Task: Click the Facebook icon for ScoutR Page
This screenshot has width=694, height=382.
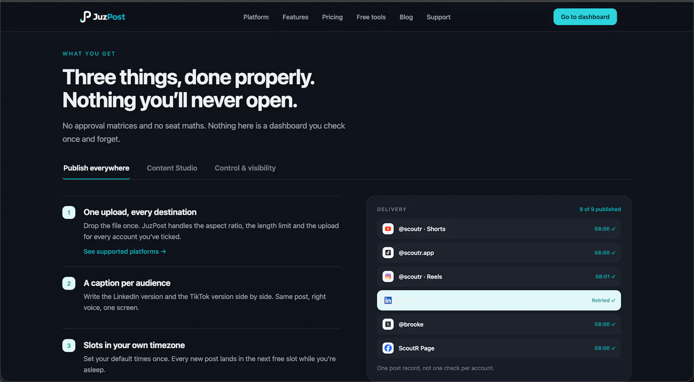Action: [388, 348]
